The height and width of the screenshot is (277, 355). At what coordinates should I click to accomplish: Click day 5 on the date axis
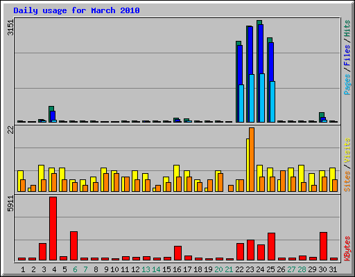click(64, 269)
